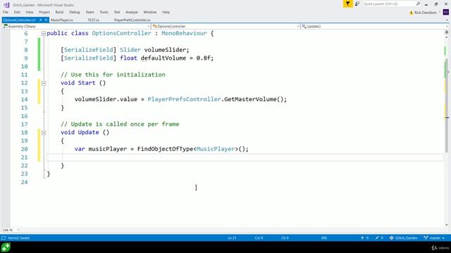Open the Tools menu
The image size is (451, 253).
click(104, 12)
